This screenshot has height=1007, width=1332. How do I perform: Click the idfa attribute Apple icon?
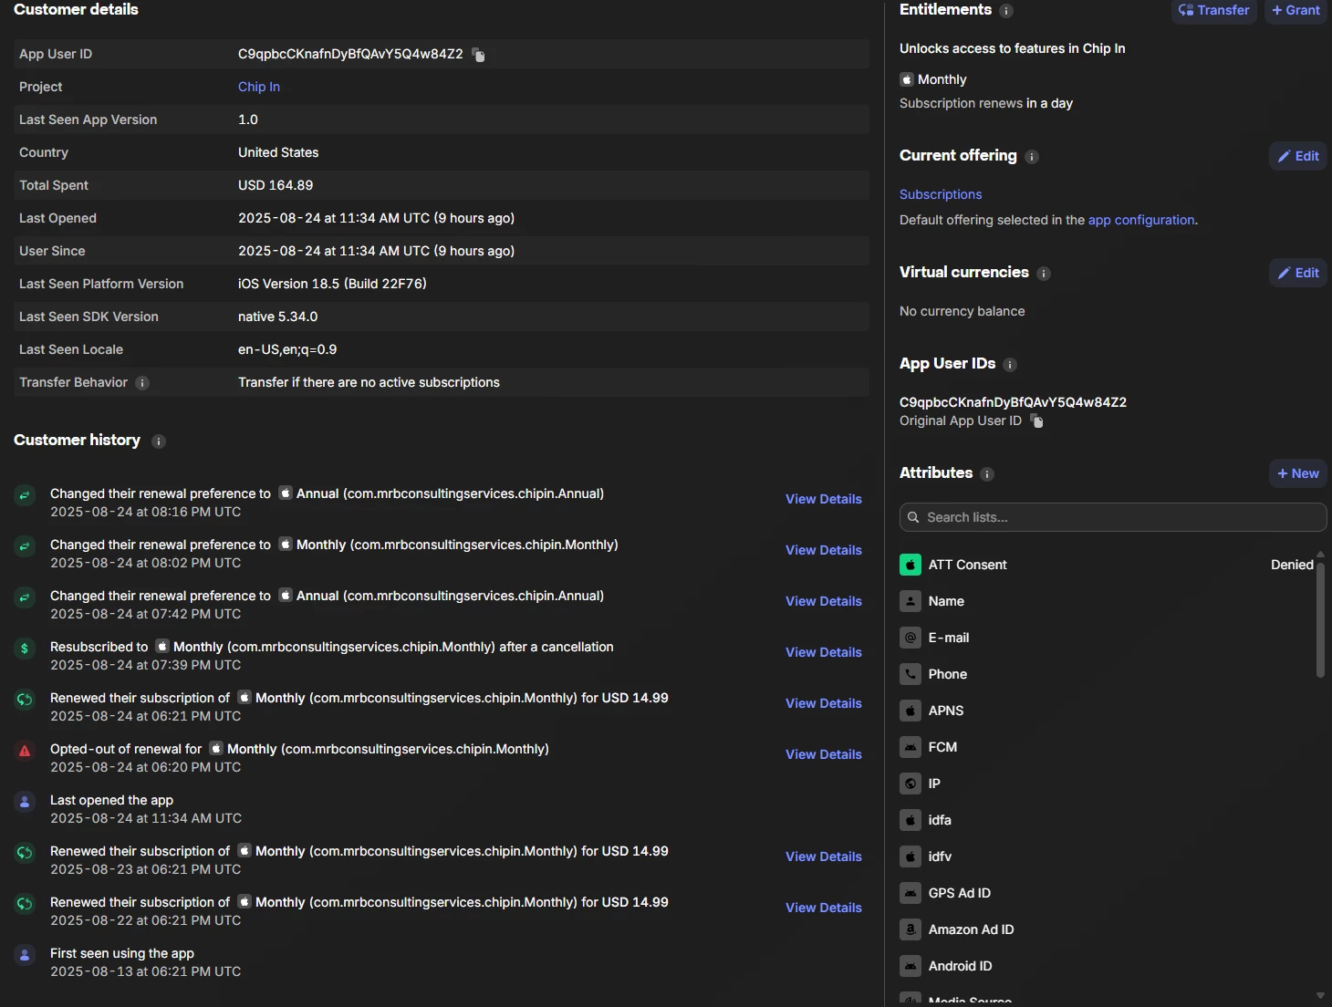pyautogui.click(x=911, y=820)
